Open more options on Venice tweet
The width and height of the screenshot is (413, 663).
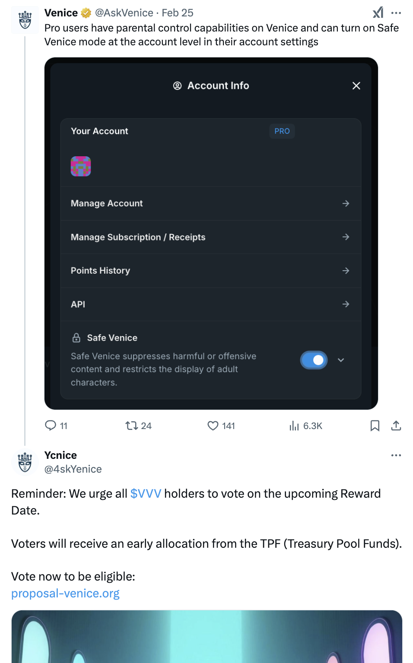396,13
